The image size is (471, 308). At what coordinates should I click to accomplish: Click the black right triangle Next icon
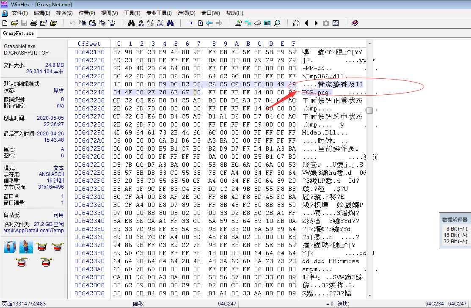tap(316, 23)
